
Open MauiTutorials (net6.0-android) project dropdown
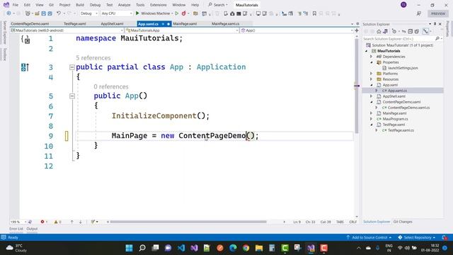(67, 30)
